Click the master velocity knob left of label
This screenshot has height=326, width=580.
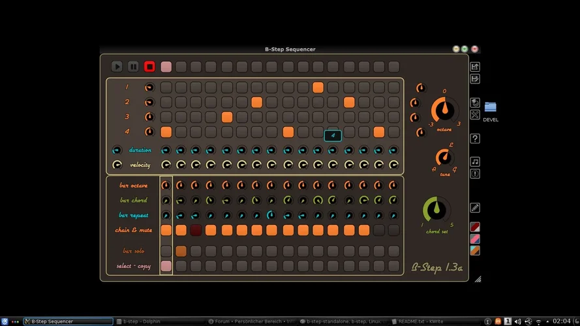[117, 165]
